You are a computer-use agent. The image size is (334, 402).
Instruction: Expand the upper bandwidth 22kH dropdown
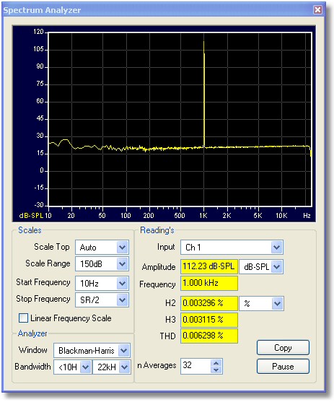[x=112, y=367]
